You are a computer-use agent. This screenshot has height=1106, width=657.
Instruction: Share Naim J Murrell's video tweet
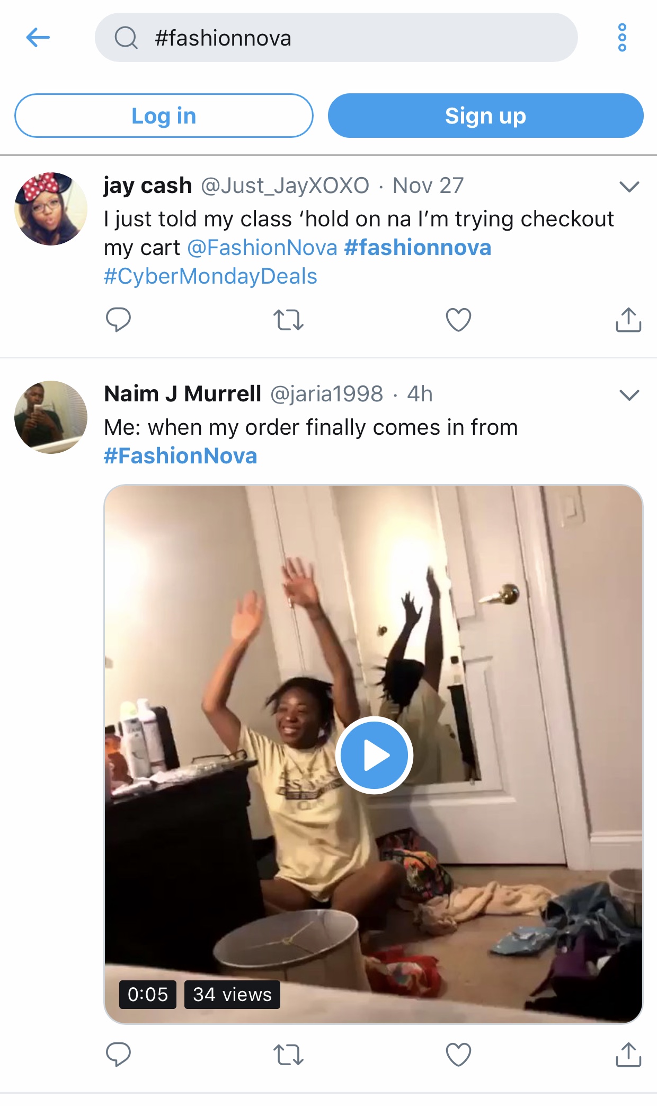tap(628, 1054)
